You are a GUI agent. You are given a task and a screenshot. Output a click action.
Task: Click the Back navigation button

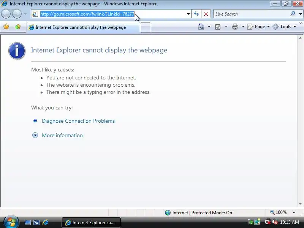(6, 14)
